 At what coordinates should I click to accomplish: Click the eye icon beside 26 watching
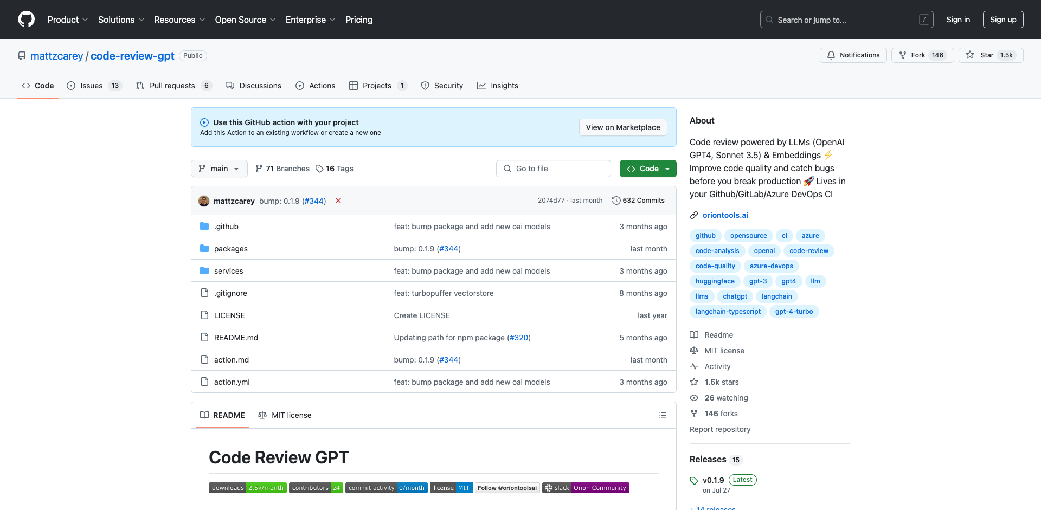coord(695,398)
